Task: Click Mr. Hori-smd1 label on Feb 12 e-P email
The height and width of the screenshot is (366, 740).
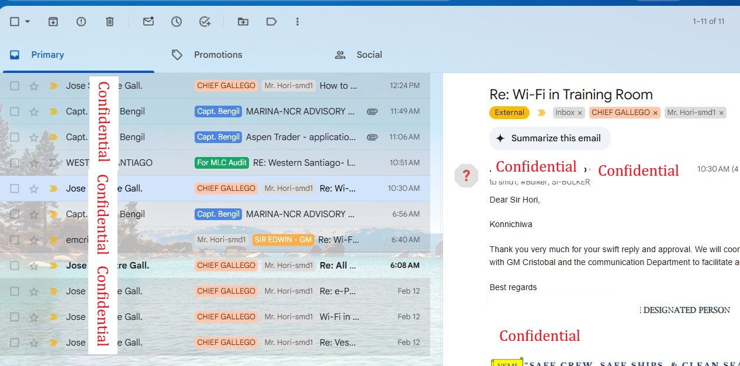Action: pos(288,291)
